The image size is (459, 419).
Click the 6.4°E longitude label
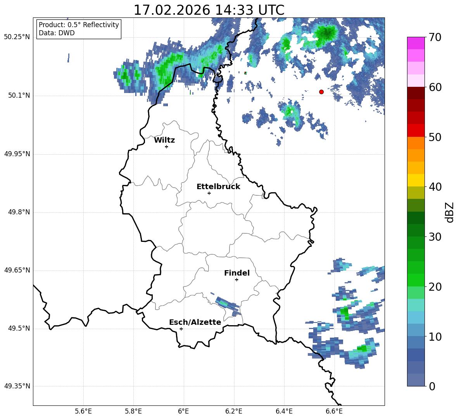coord(284,411)
